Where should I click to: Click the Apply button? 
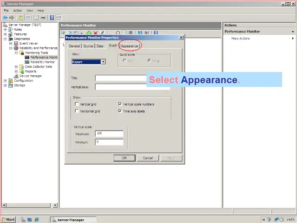[x=171, y=158]
